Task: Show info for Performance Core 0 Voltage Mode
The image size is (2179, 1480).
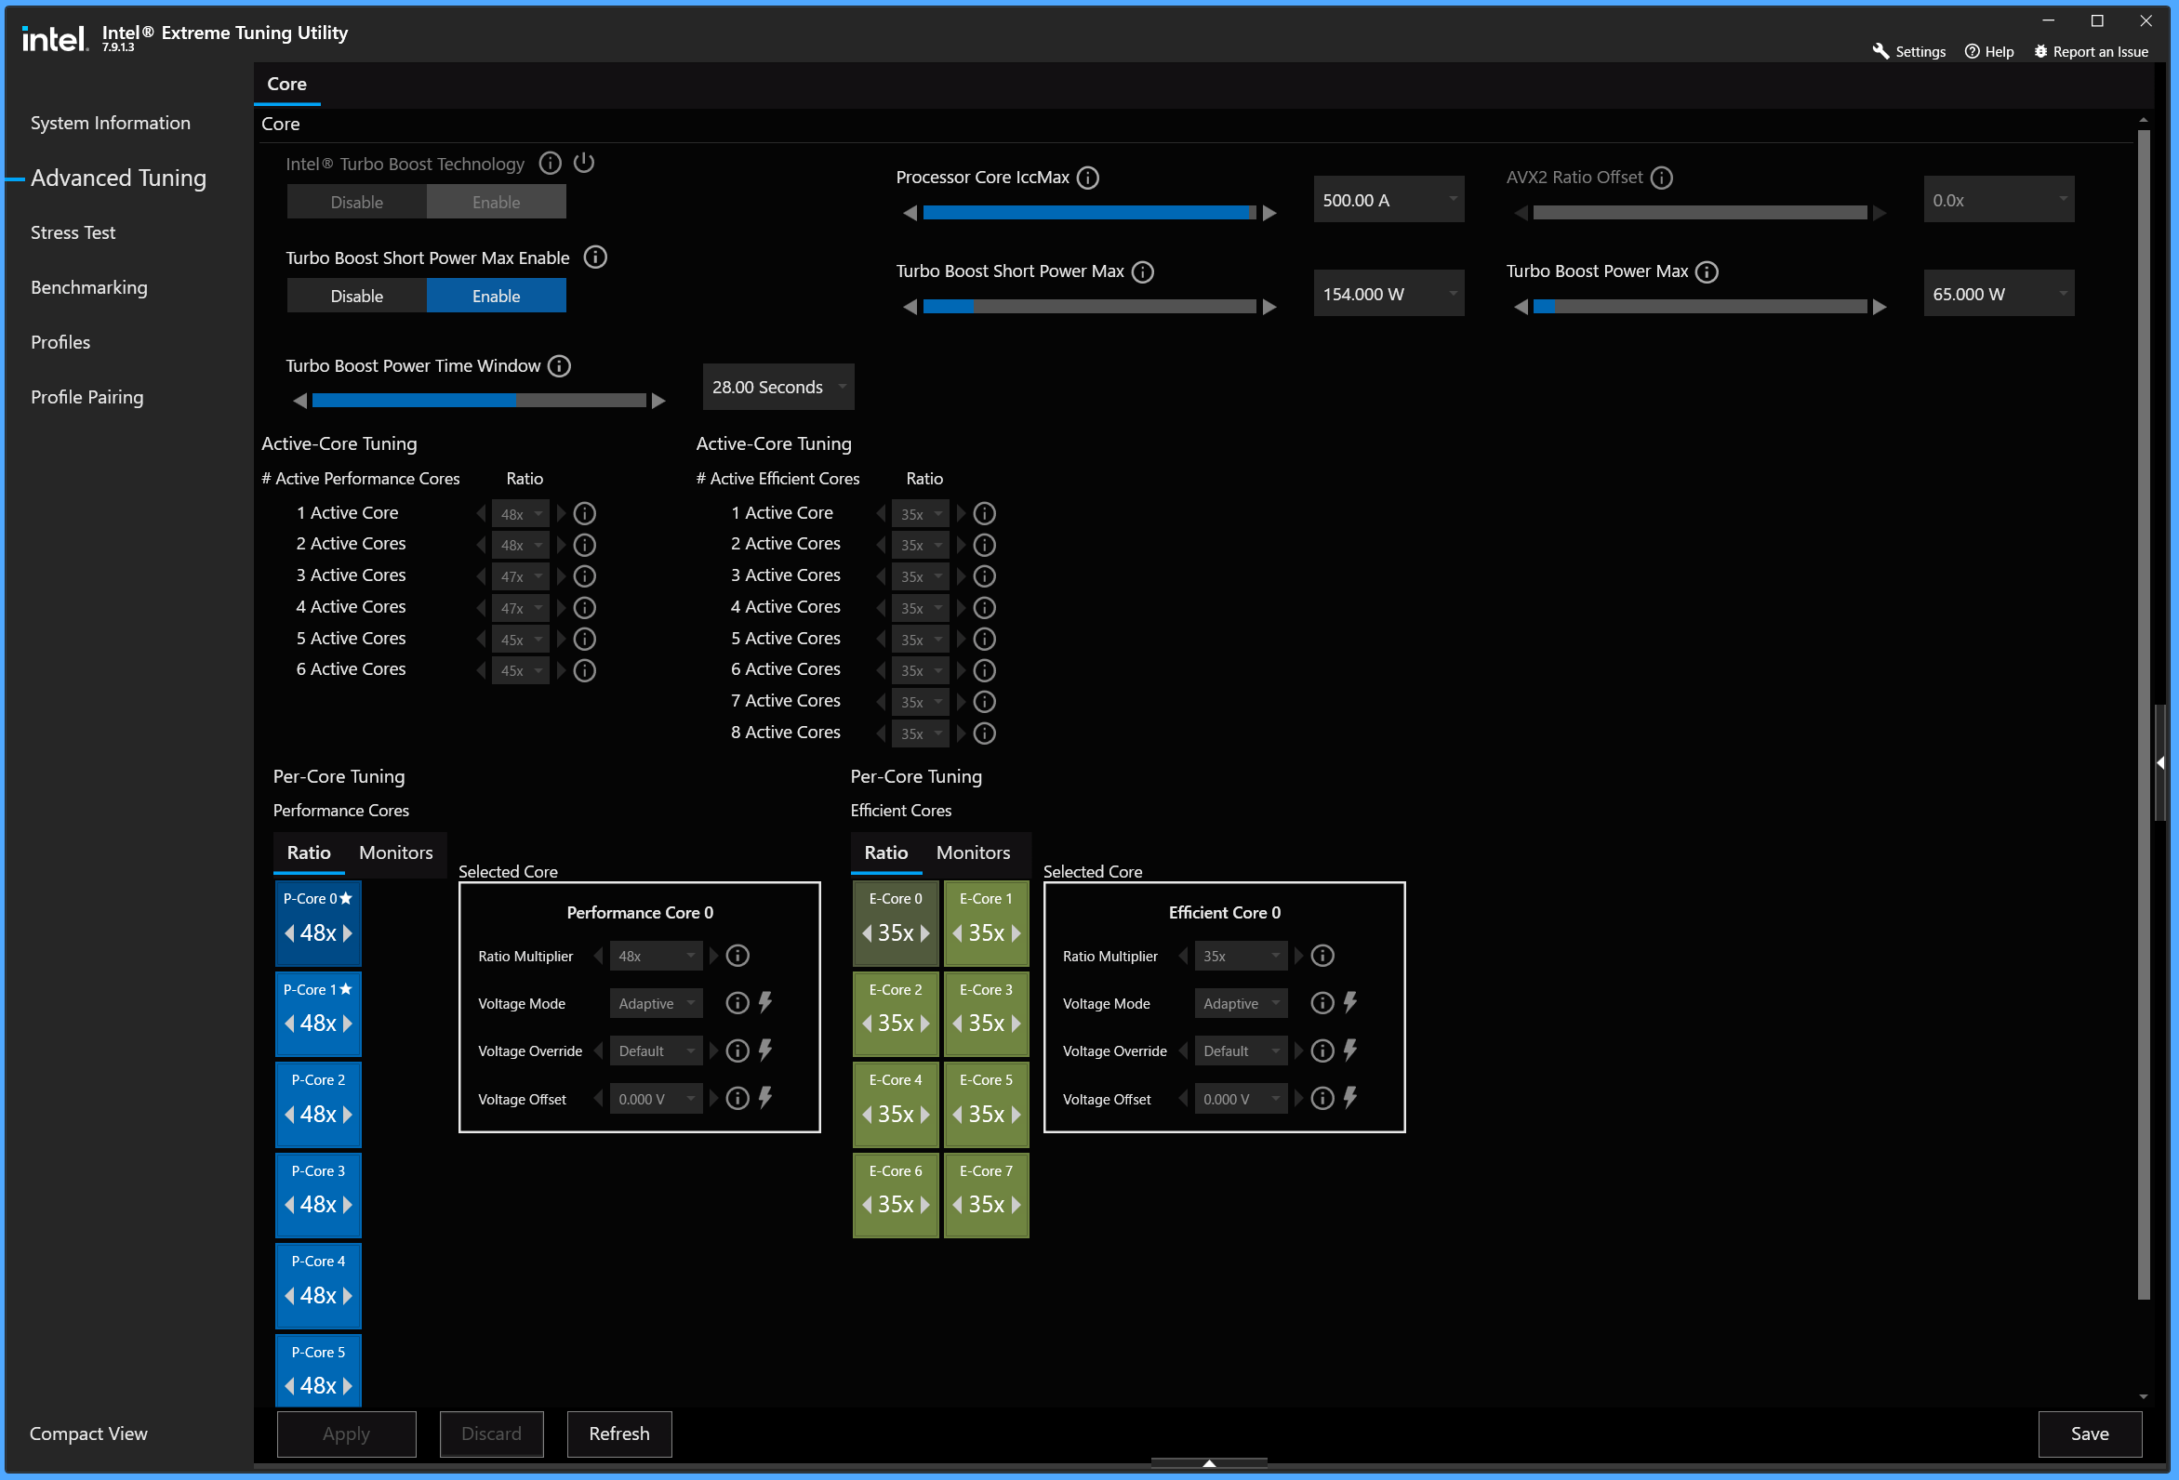Action: [x=737, y=1003]
